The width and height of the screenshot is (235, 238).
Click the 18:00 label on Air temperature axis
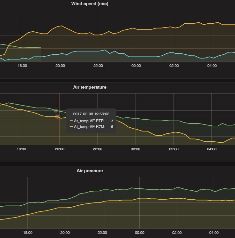coord(21,149)
